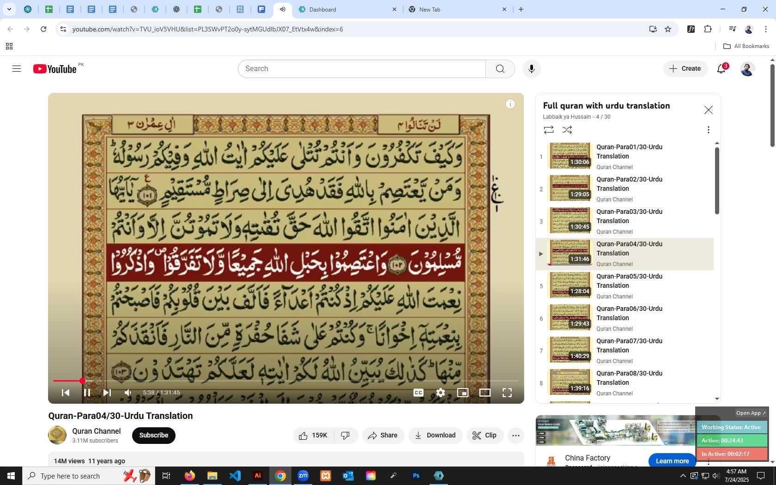Download this video
Image resolution: width=776 pixels, height=485 pixels.
click(435, 436)
